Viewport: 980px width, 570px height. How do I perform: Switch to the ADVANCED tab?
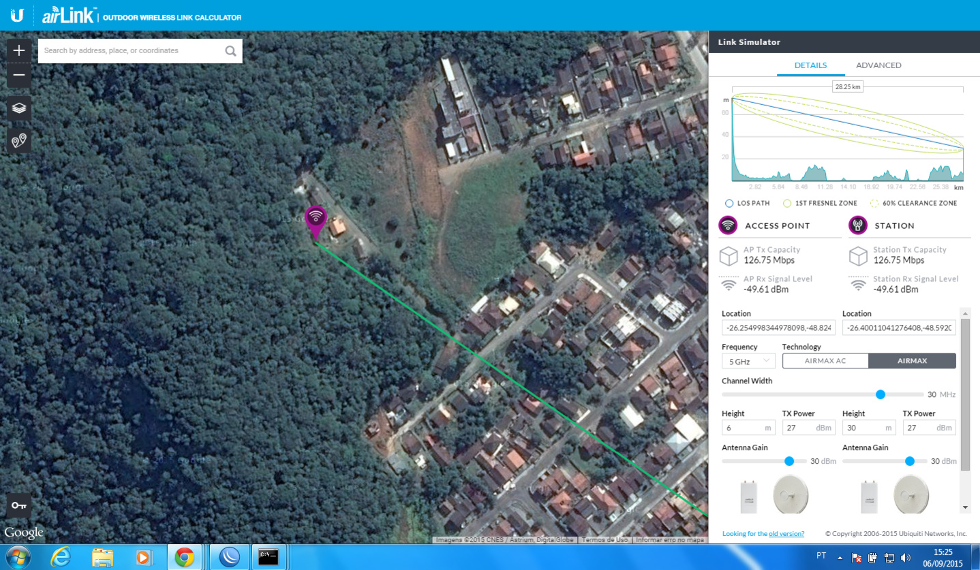[878, 65]
